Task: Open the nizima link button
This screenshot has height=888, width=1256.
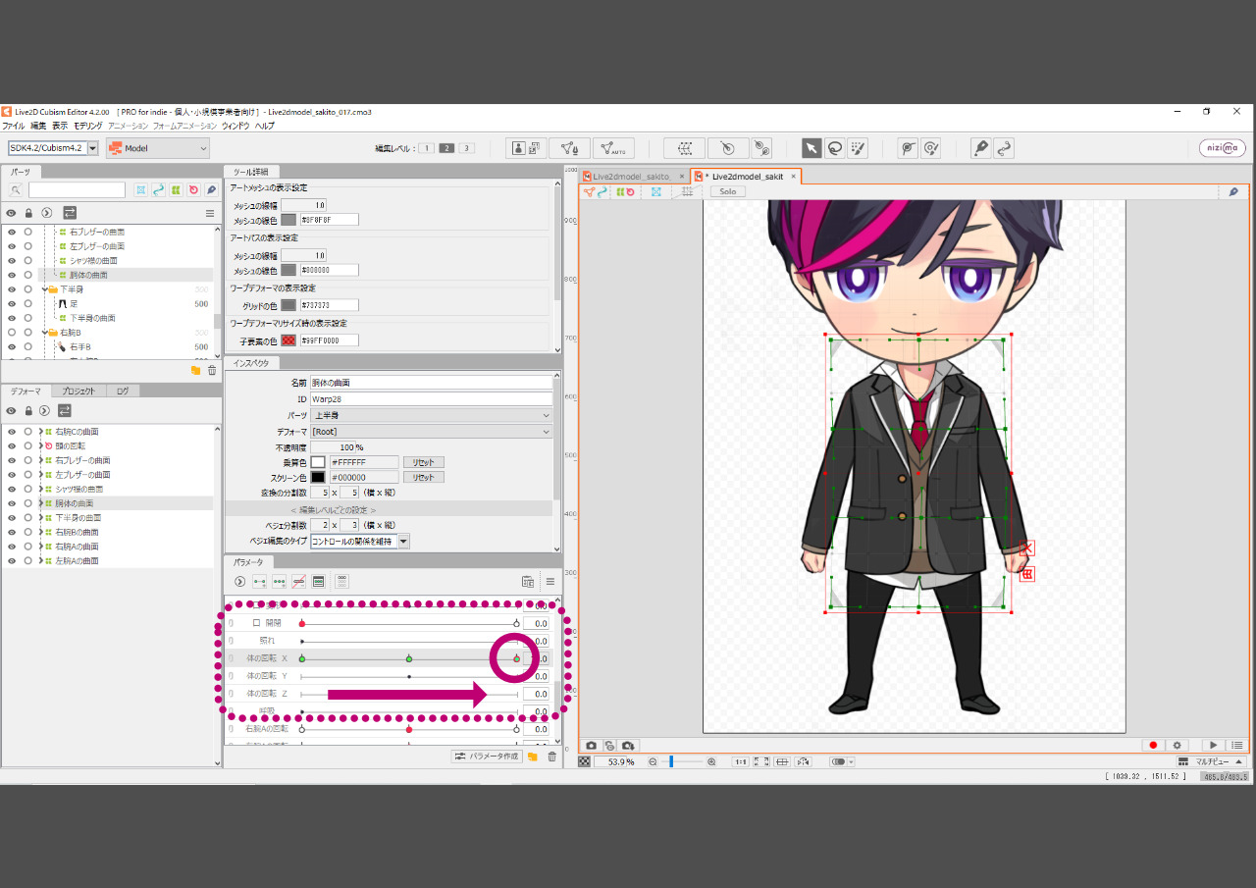Action: coord(1222,148)
